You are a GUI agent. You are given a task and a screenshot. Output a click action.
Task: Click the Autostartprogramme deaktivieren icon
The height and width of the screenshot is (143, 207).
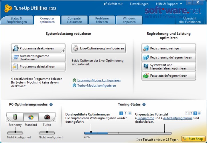point(16,57)
